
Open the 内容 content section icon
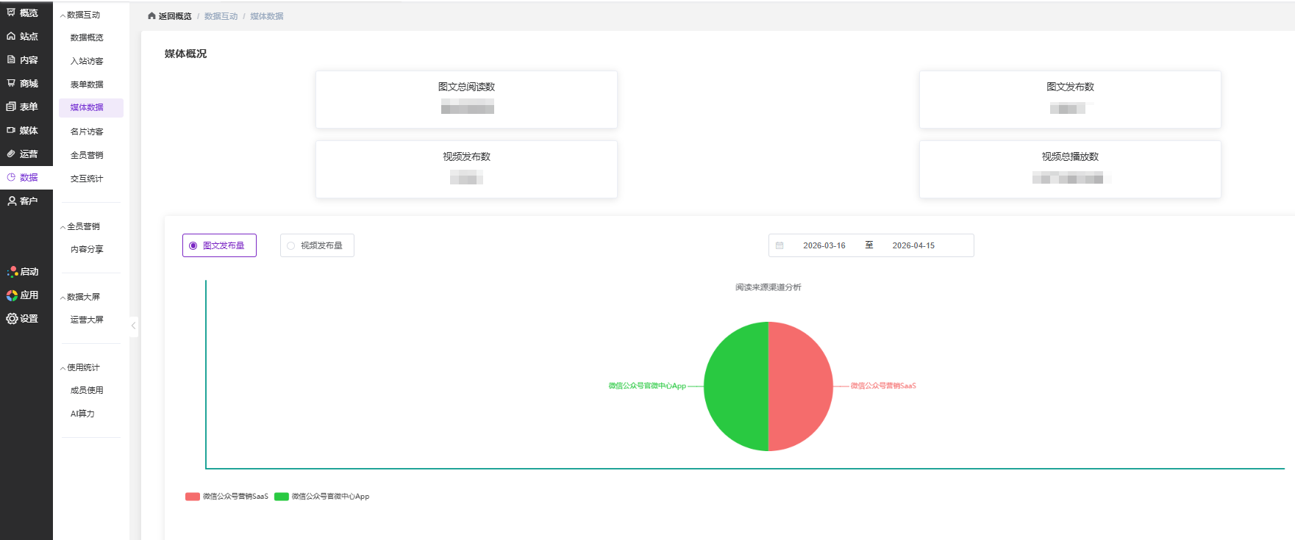[x=11, y=60]
